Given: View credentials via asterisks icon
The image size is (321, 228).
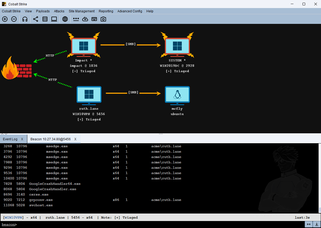Looking at the screenshot, I should pos(76,19).
